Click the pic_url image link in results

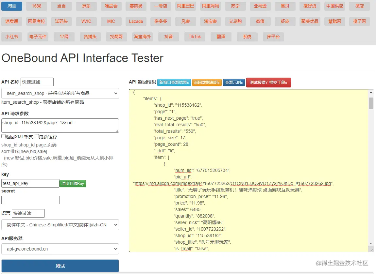point(232,184)
